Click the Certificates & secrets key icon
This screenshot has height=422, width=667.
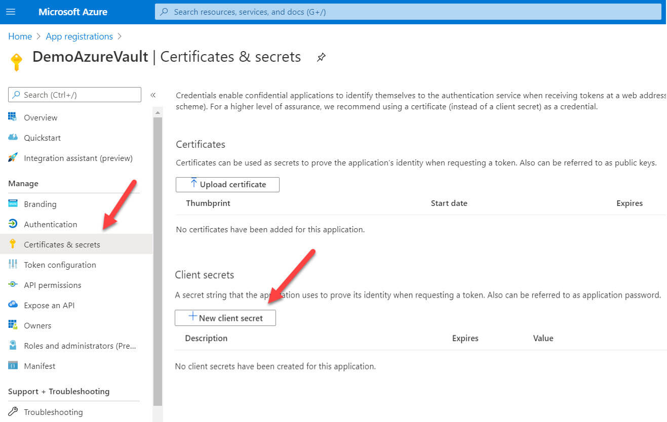click(x=13, y=244)
